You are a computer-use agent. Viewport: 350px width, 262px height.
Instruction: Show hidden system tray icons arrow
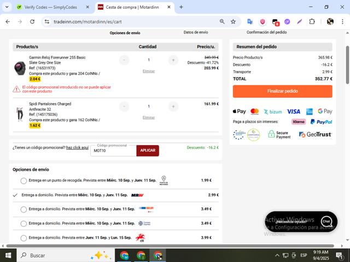click(277, 255)
